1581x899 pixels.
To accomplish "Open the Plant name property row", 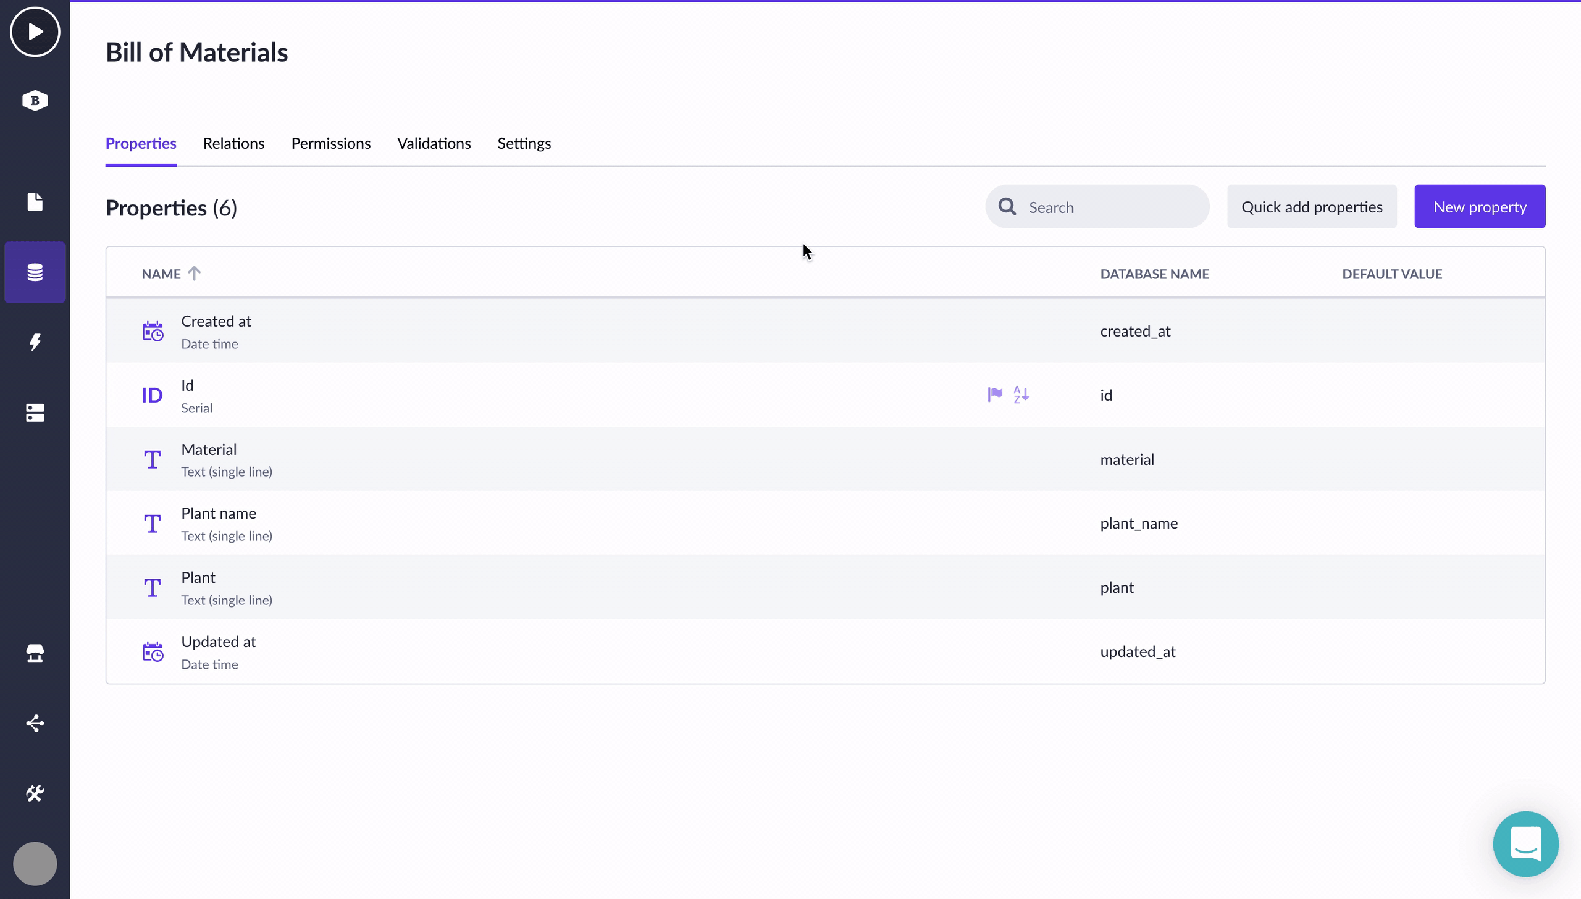I will [x=826, y=524].
